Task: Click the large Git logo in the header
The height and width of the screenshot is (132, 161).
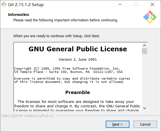Action: click(150, 17)
